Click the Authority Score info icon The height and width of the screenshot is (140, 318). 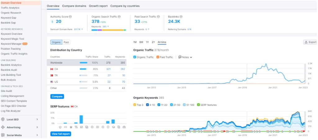(70, 17)
